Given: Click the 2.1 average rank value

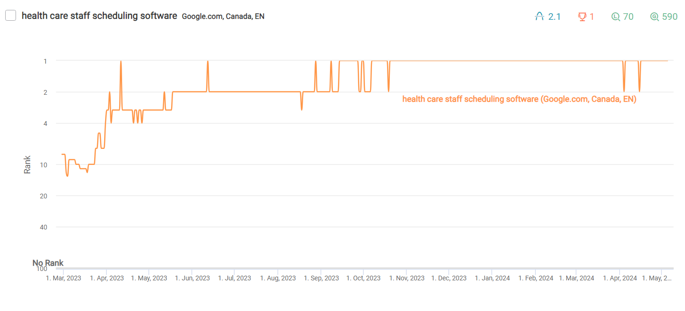Looking at the screenshot, I should [x=554, y=16].
